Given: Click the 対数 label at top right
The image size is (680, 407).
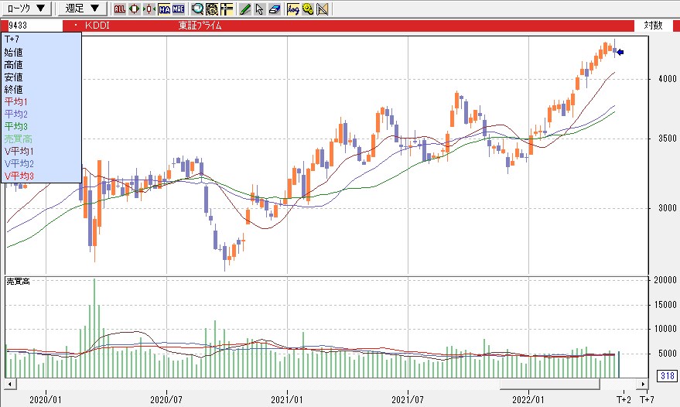Looking at the screenshot, I should pyautogui.click(x=653, y=26).
